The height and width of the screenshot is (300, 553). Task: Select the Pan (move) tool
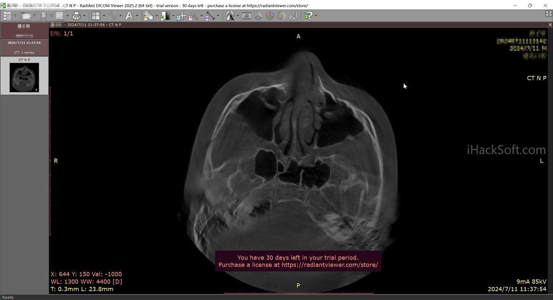[181, 16]
